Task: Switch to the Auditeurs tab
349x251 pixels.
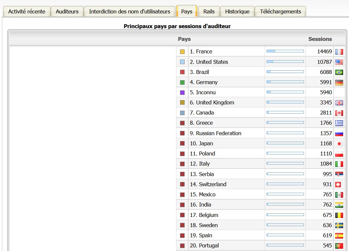Action: coord(67,11)
